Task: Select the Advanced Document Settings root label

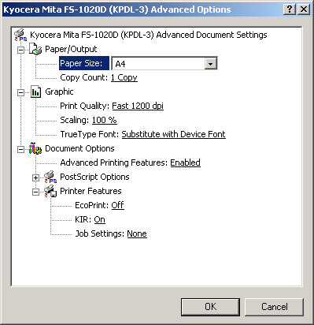Action: (149, 35)
